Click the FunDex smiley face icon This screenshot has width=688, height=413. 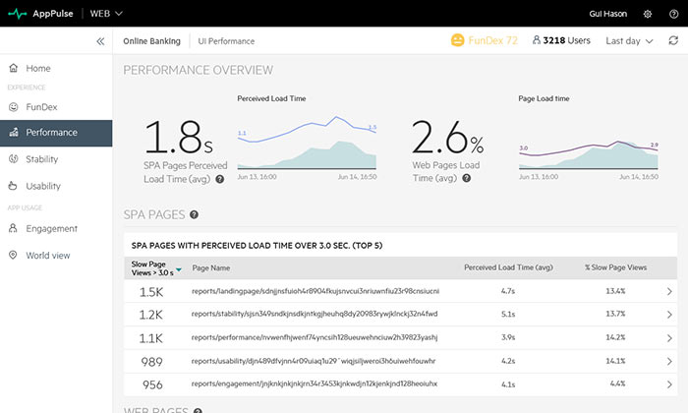coord(457,41)
